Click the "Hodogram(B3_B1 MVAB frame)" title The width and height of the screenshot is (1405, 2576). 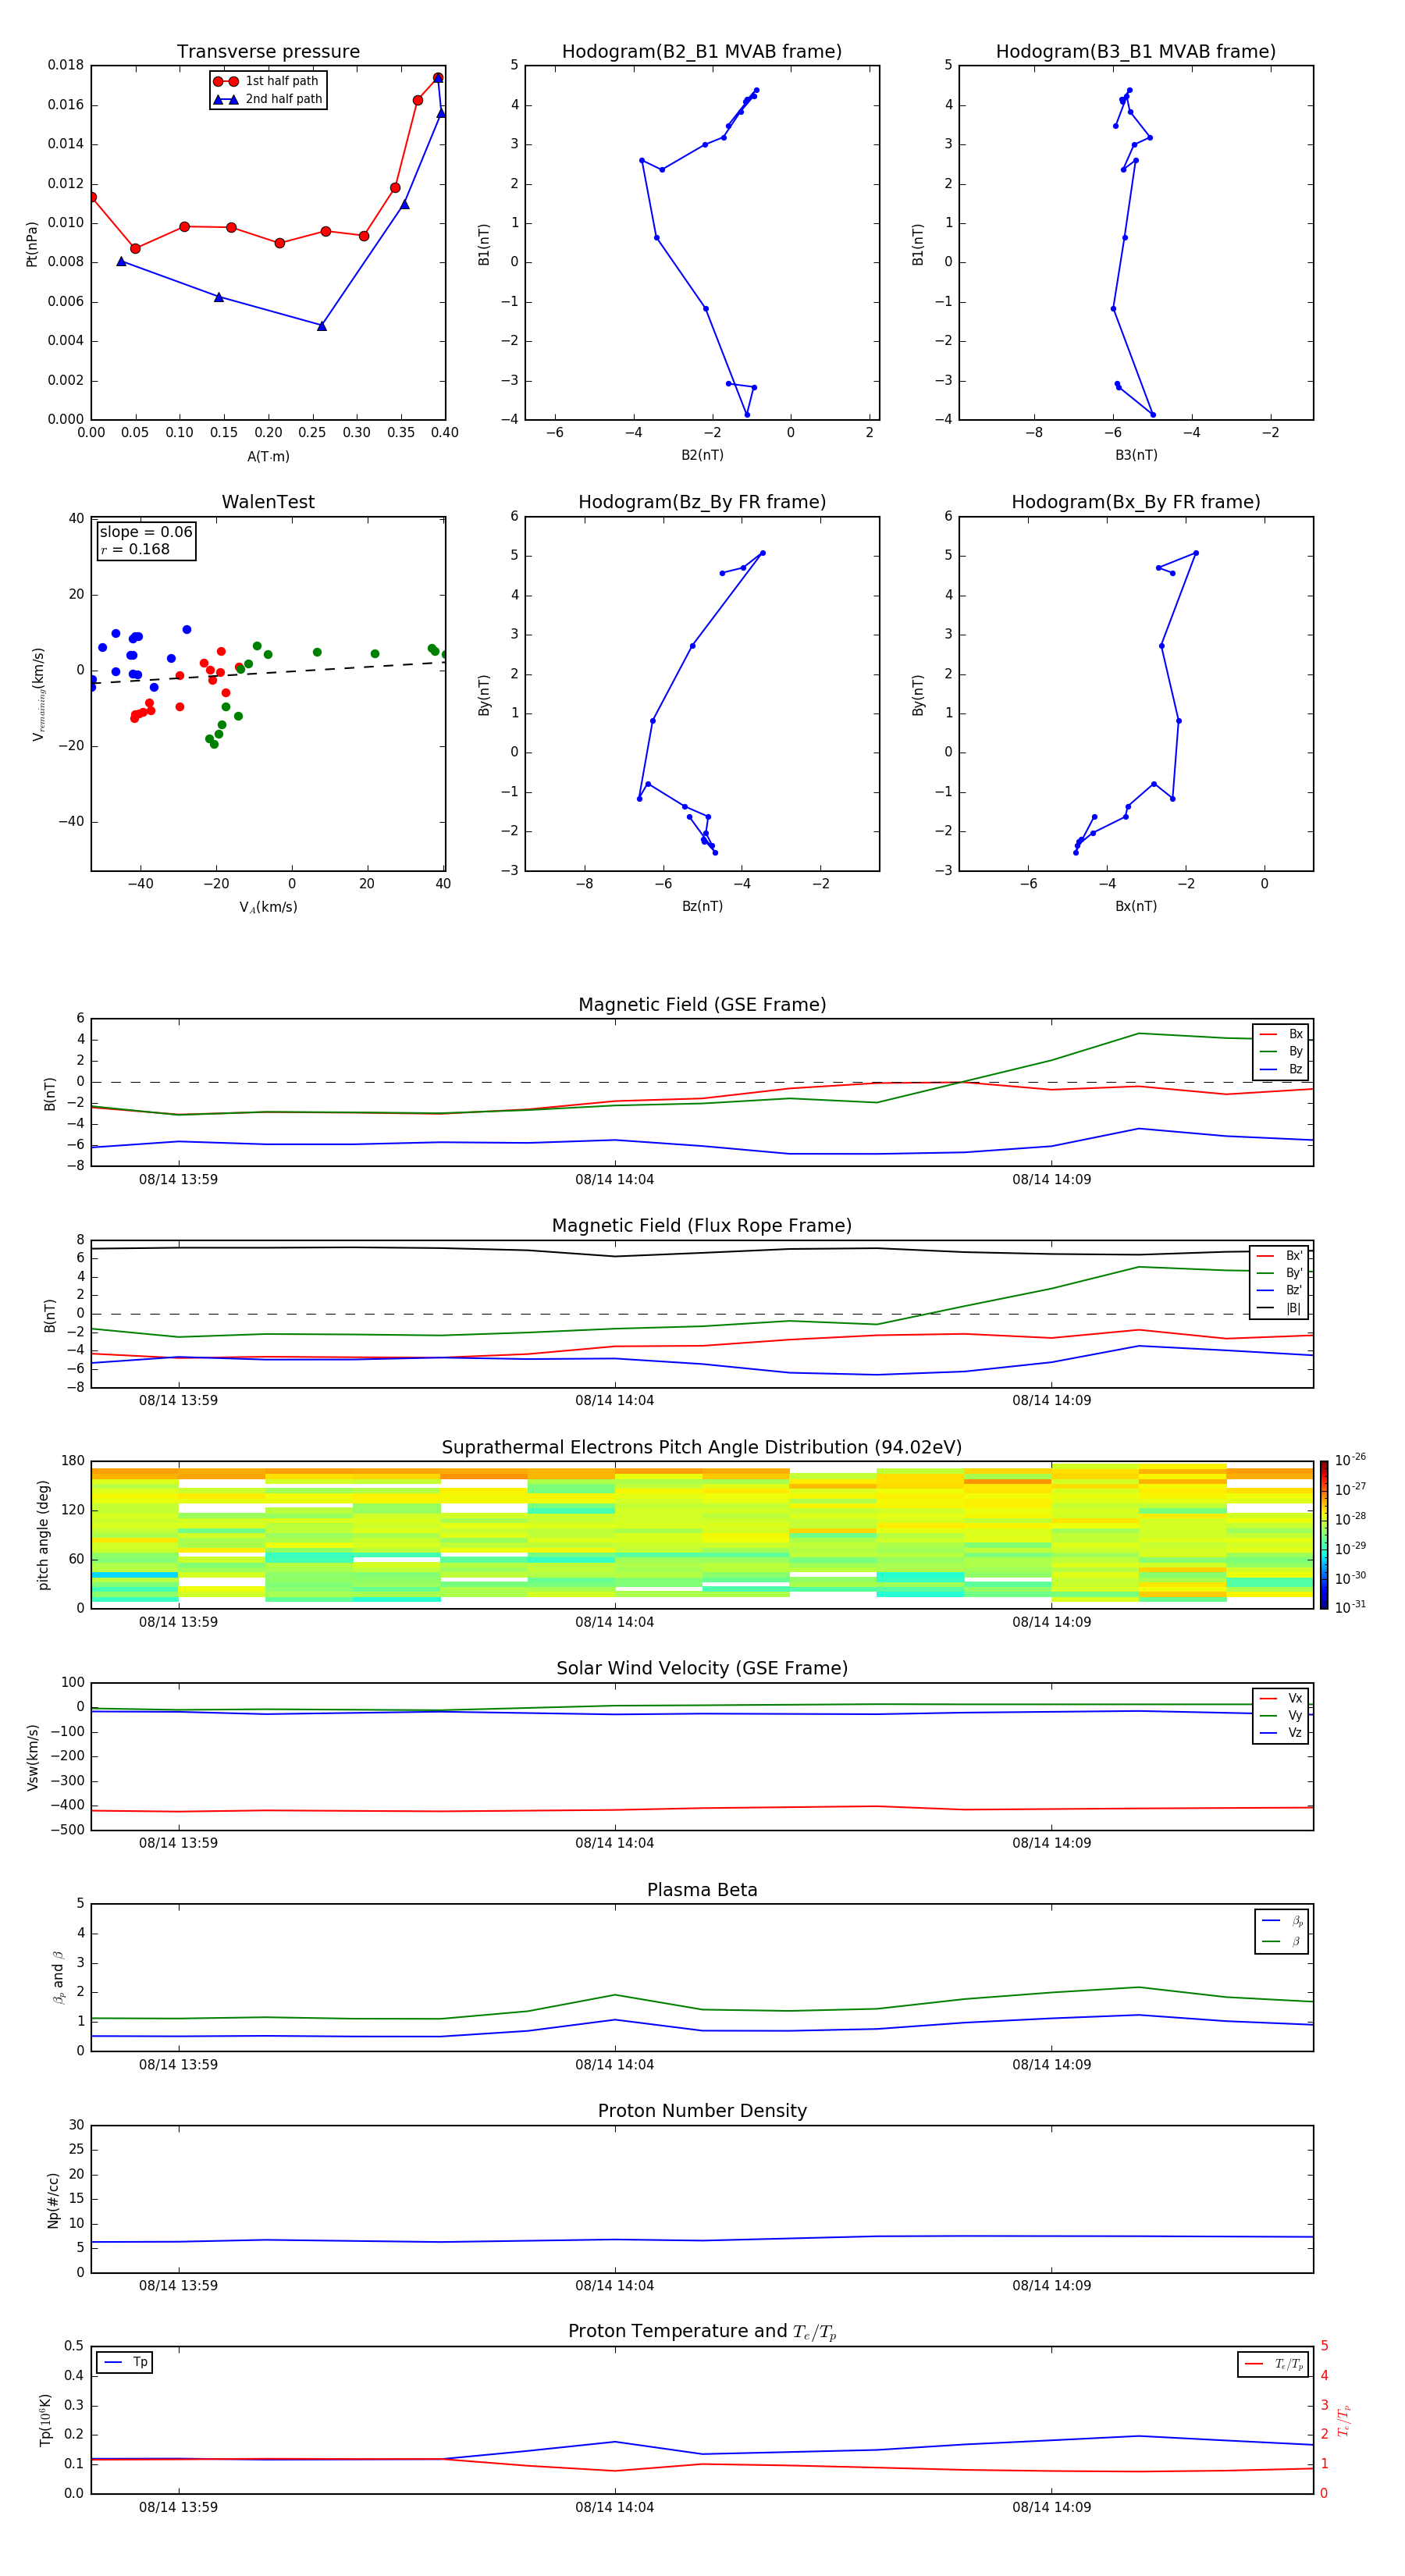[x=1136, y=52]
